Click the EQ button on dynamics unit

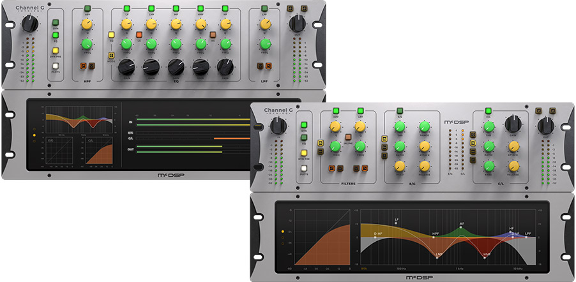(304, 138)
